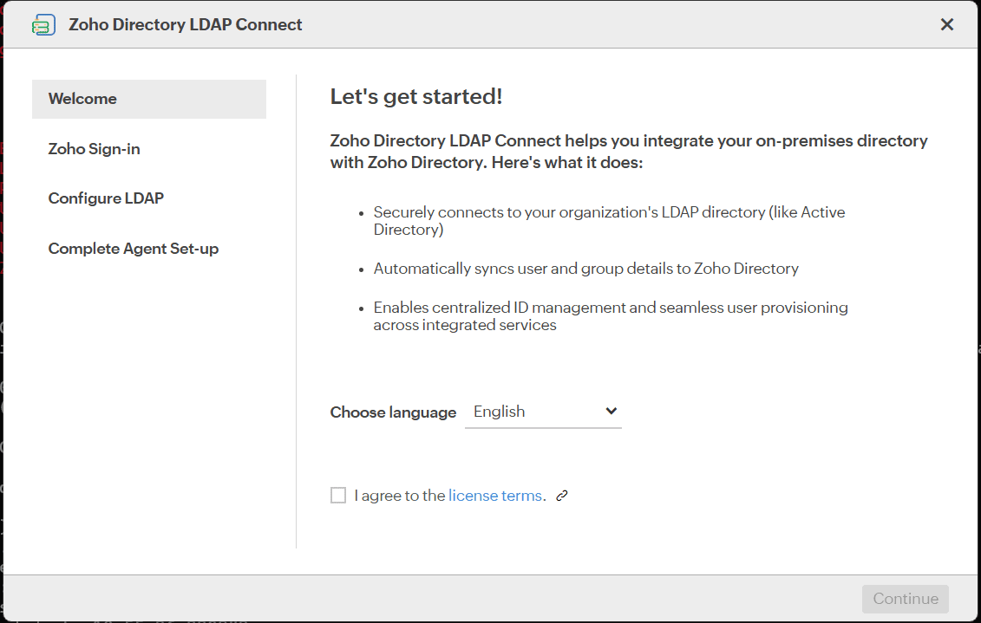Switch to the Configure LDAP step
The height and width of the screenshot is (623, 981).
106,198
